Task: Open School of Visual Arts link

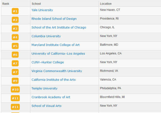Action: (x=46, y=106)
